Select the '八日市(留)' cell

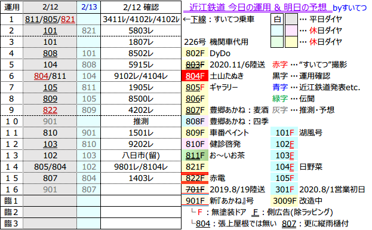click(x=141, y=155)
